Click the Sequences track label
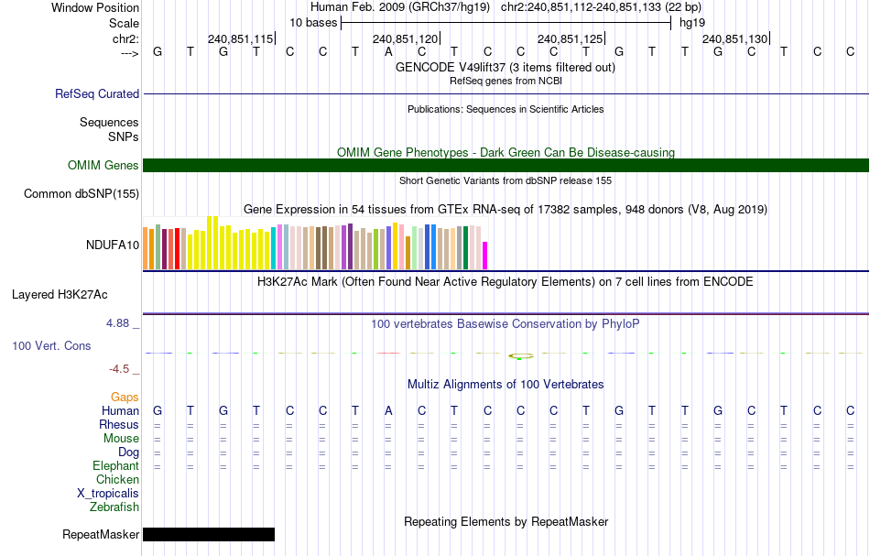The image size is (870, 556). [x=109, y=122]
